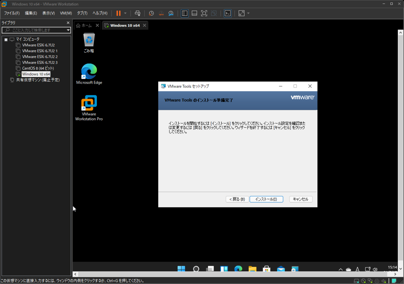This screenshot has width=404, height=284.
Task: Click the printer device status icon
Action: pos(377,281)
